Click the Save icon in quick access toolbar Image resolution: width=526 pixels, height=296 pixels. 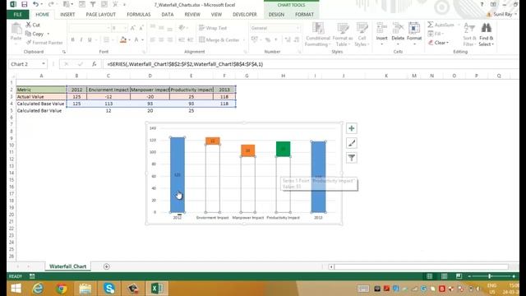coord(24,4)
